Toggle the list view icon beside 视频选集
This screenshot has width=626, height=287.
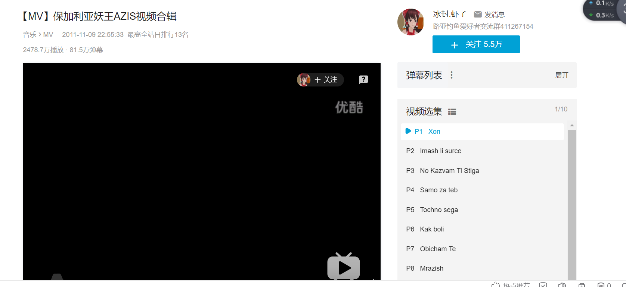452,112
